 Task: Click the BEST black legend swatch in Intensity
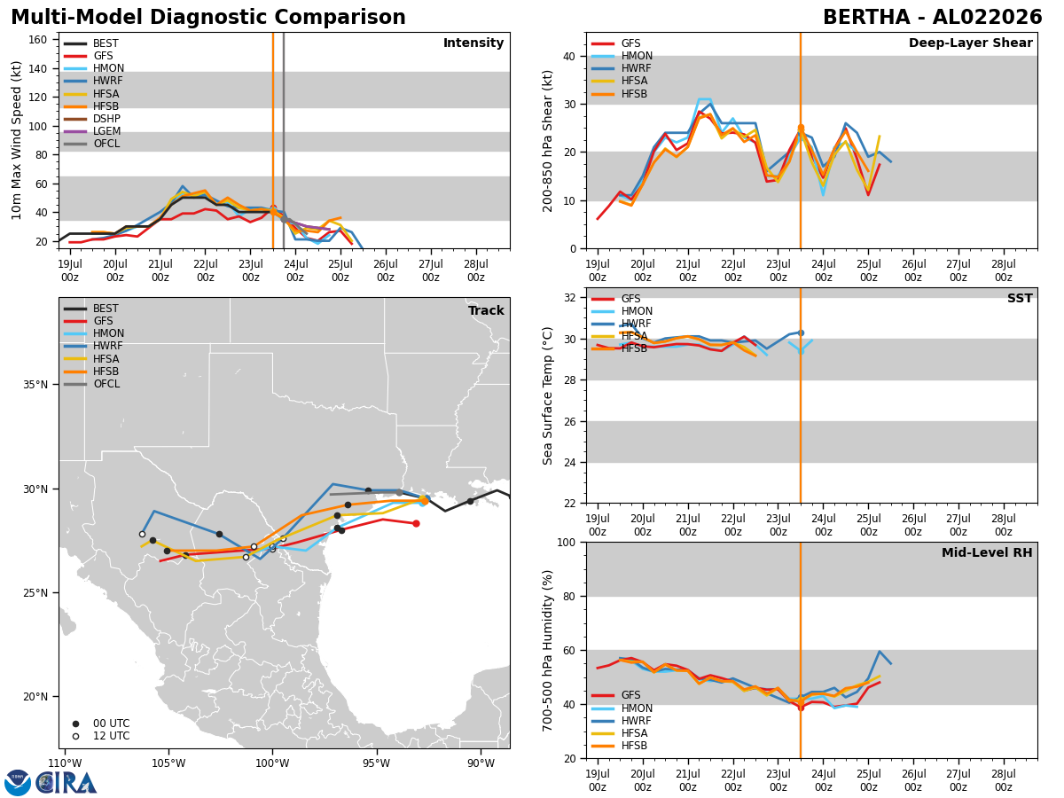74,43
